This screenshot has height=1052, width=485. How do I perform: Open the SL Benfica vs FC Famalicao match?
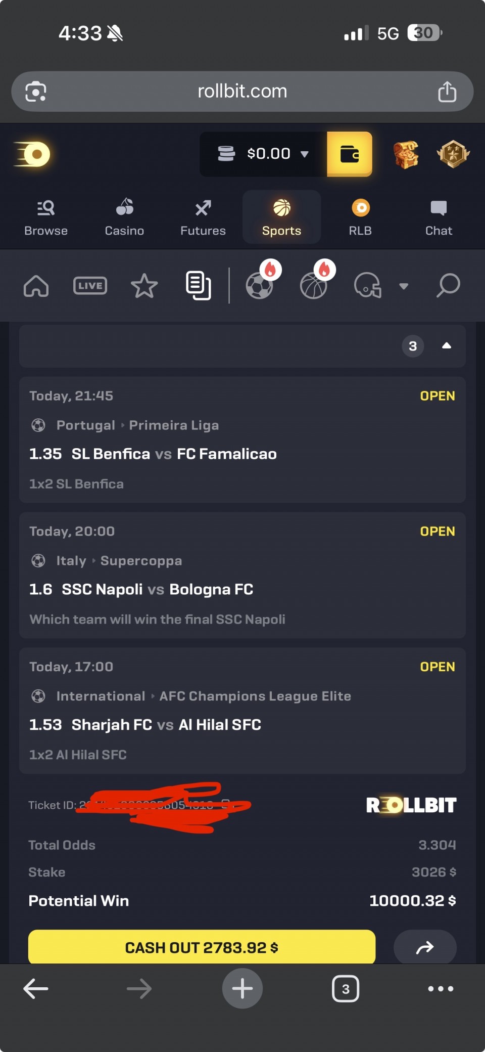pyautogui.click(x=174, y=454)
